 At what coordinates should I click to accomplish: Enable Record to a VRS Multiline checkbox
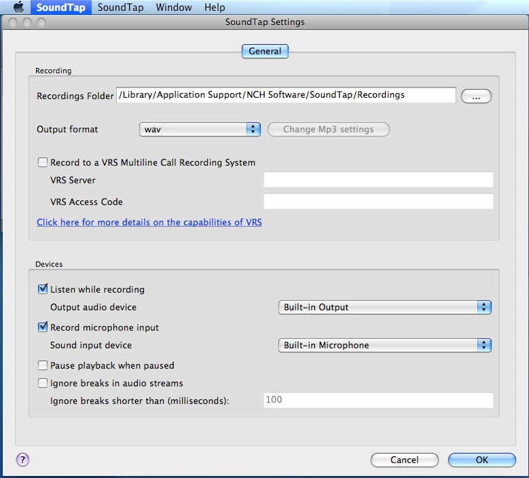point(43,162)
